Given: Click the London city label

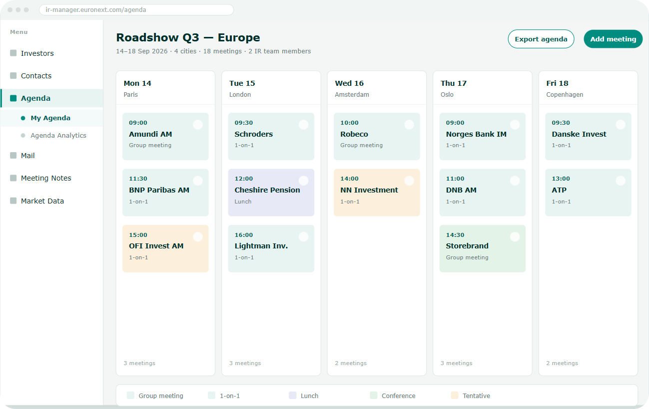Looking at the screenshot, I should click(x=240, y=95).
